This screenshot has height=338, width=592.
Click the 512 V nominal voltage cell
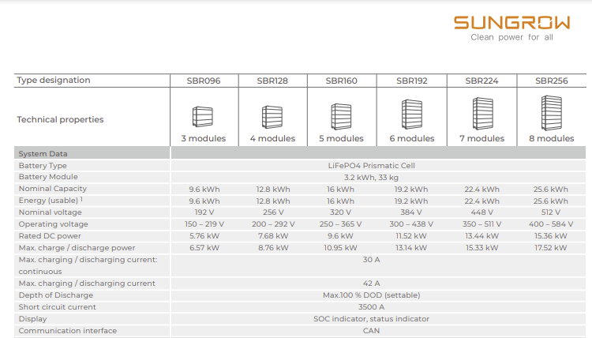(551, 212)
